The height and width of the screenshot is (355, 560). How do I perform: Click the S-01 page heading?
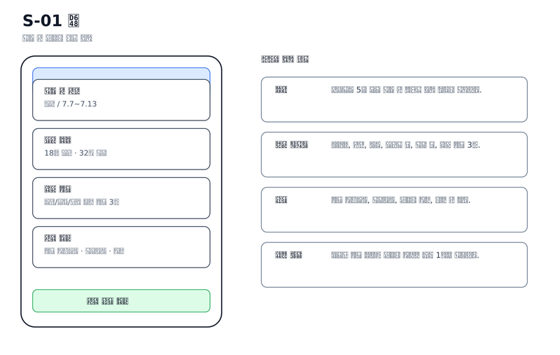point(50,21)
